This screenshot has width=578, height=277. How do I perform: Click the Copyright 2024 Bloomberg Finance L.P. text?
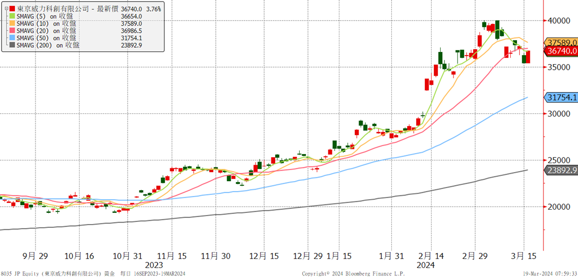353,274
